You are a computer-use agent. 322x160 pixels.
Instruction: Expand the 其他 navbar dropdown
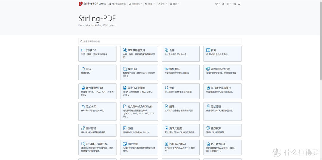tap(174, 4)
